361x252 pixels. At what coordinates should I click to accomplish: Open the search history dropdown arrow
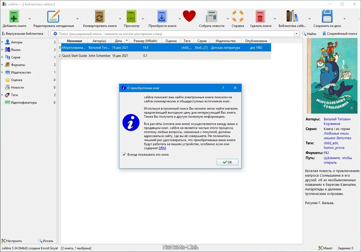297,34
